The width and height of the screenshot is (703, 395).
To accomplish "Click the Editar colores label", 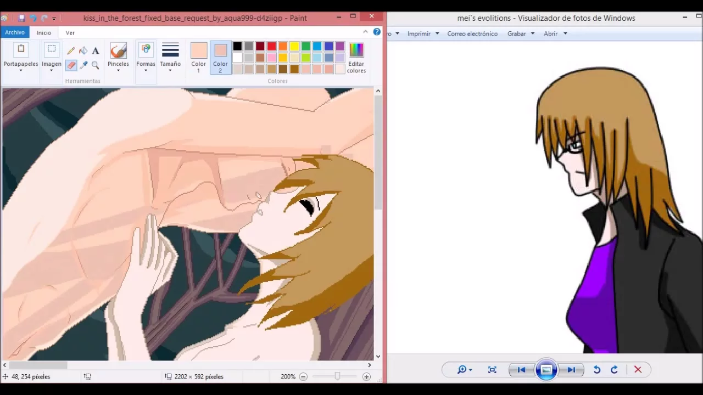I will click(x=356, y=67).
